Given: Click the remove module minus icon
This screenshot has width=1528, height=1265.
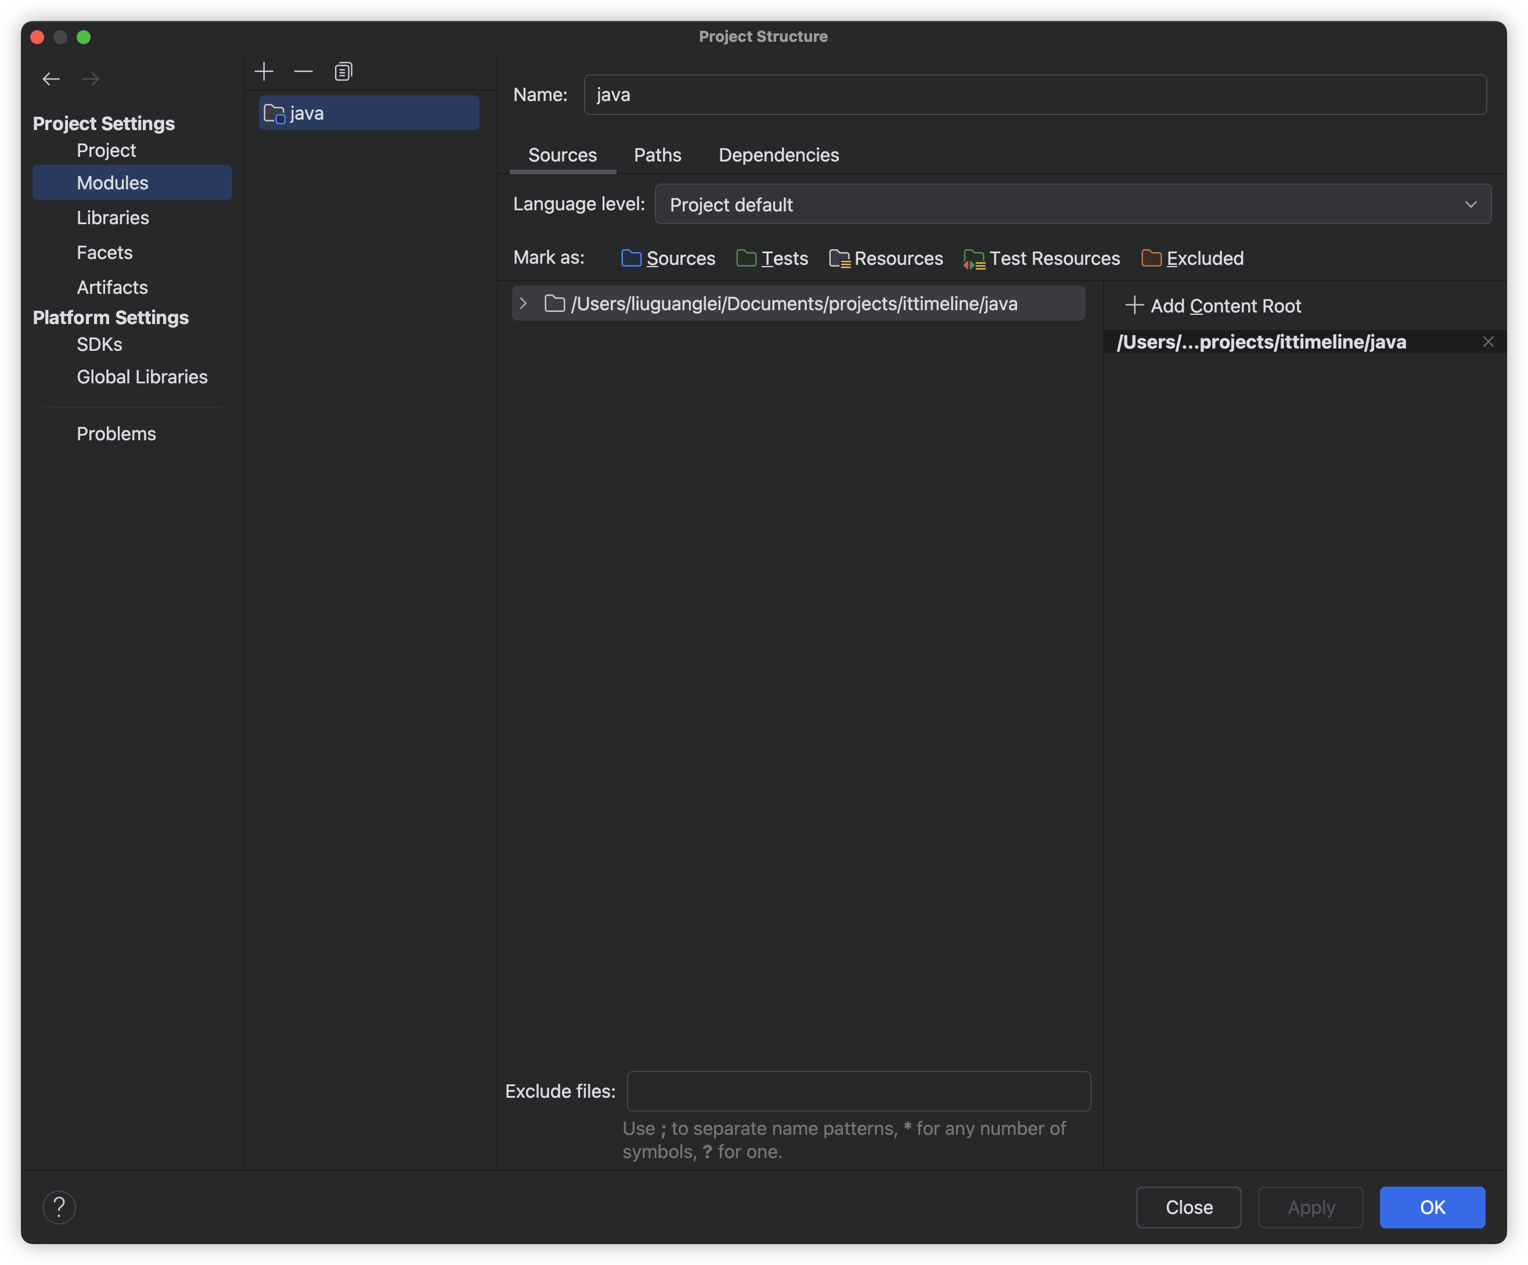Looking at the screenshot, I should click(x=304, y=71).
